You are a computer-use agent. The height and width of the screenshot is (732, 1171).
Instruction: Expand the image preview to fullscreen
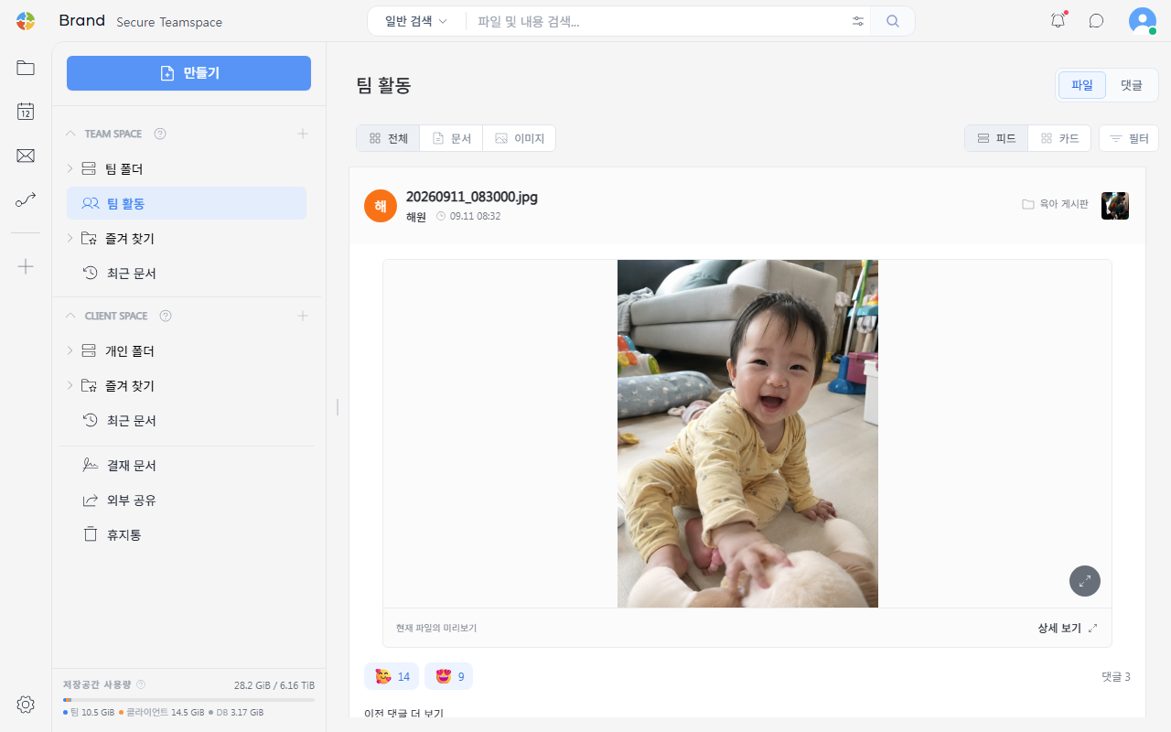(1085, 581)
